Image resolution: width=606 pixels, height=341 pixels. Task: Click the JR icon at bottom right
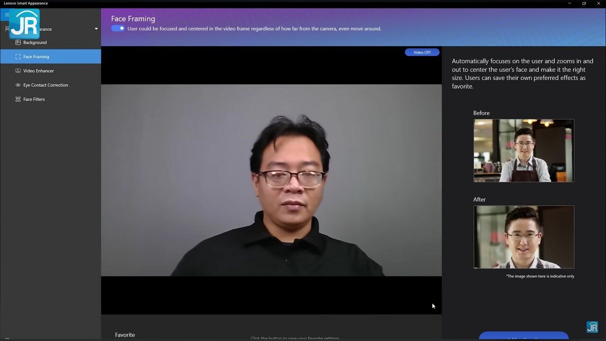(592, 327)
